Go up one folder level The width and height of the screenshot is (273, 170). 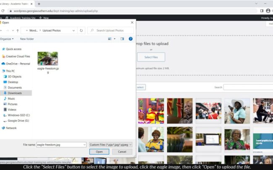click(18, 31)
